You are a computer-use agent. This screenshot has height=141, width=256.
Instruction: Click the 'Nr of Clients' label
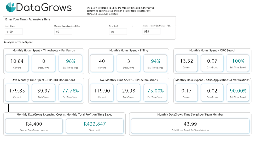tap(10, 26)
